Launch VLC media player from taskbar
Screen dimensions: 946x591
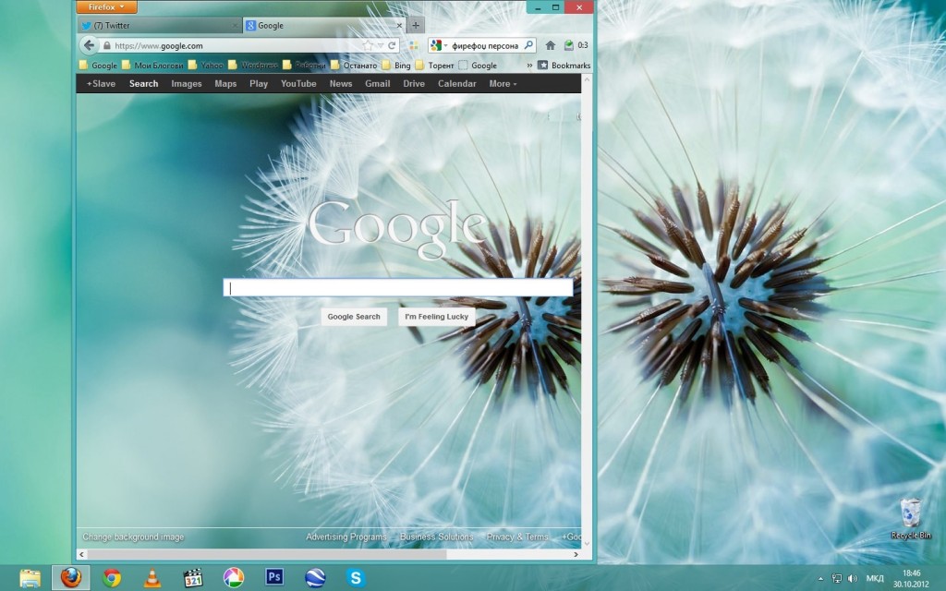pos(152,578)
